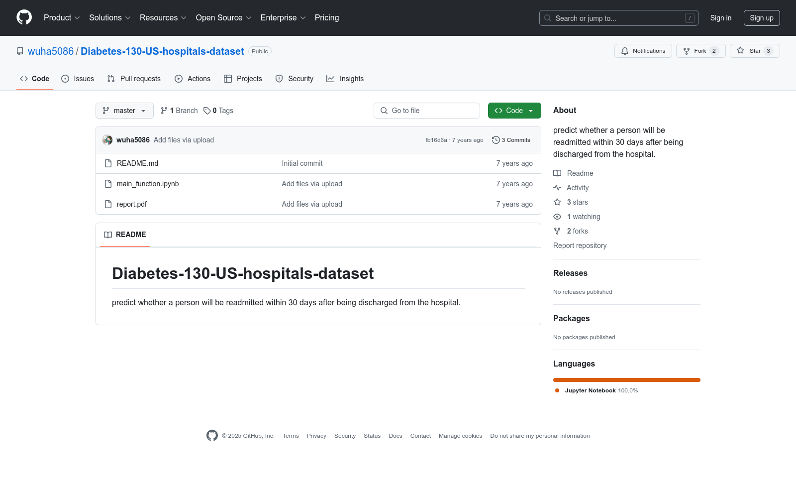Click the GitHub logo in header

coord(24,17)
